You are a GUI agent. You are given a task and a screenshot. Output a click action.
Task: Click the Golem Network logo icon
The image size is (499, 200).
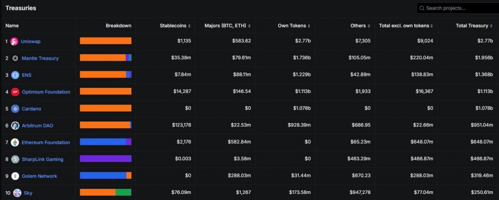tap(15, 176)
